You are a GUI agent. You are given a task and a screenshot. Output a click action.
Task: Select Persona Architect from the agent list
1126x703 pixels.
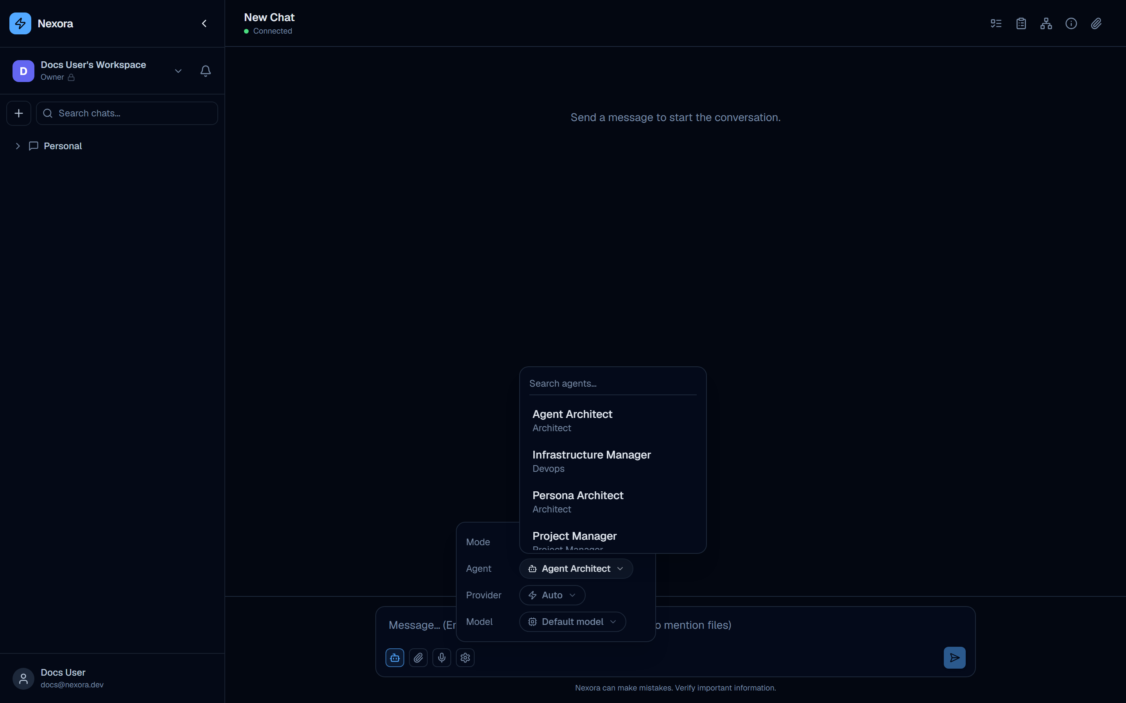613,502
